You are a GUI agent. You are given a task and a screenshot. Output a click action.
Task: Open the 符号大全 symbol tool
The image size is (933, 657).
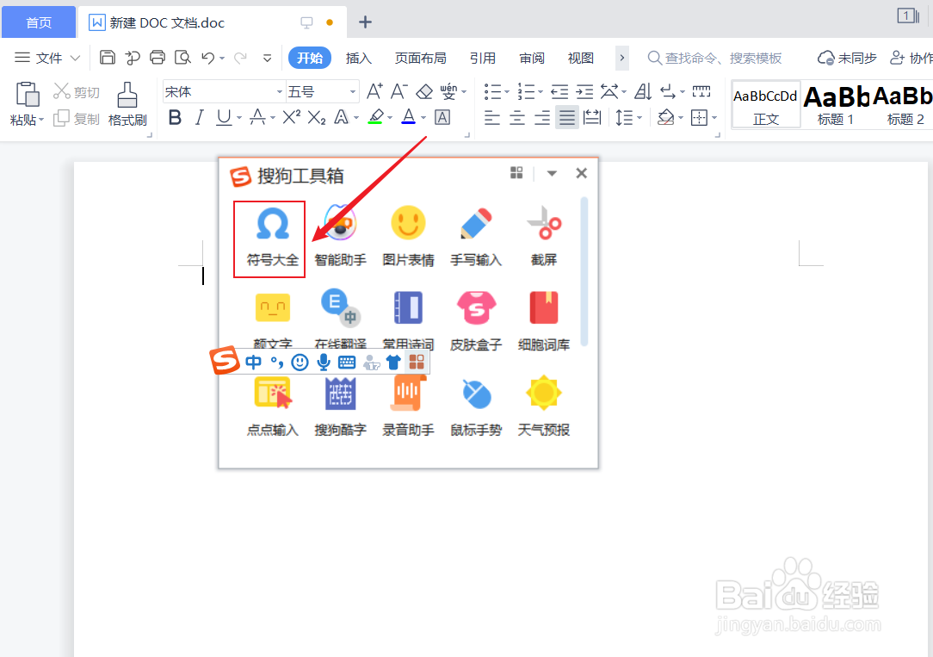272,238
